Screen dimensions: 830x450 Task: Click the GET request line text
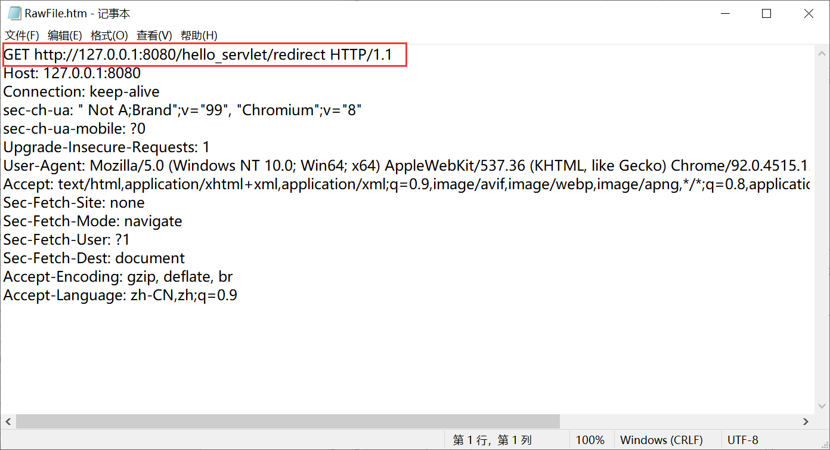click(x=198, y=56)
